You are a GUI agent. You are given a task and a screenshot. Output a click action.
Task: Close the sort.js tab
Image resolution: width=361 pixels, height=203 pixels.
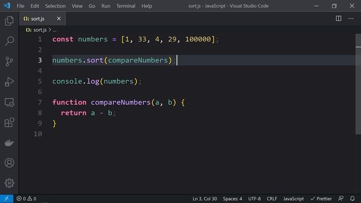click(x=59, y=19)
